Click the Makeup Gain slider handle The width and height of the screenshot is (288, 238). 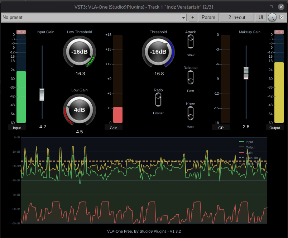click(x=246, y=73)
